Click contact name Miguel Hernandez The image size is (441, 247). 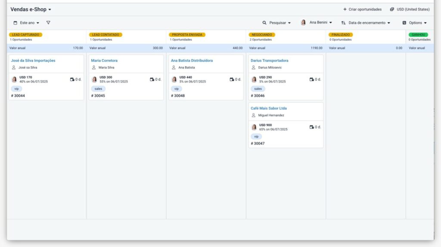(x=271, y=115)
